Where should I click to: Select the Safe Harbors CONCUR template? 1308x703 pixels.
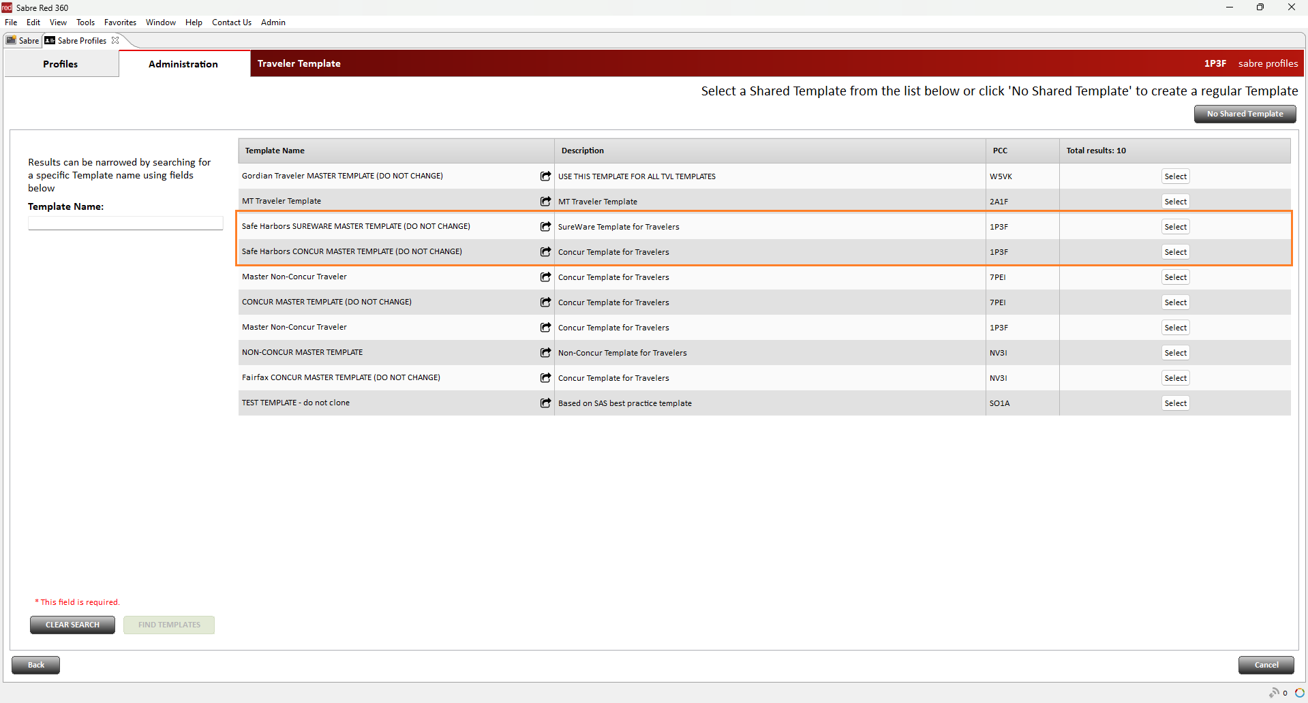coord(1175,252)
